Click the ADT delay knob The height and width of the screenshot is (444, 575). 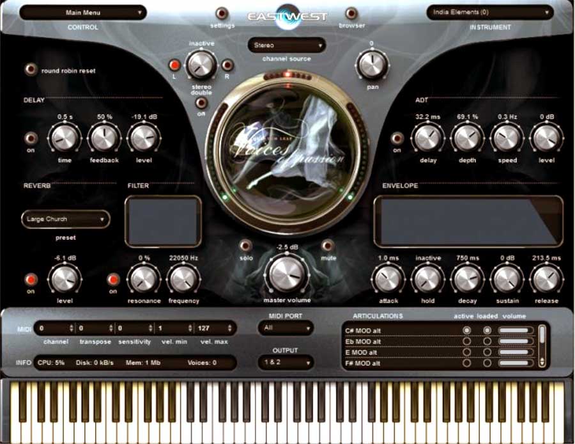(x=427, y=138)
